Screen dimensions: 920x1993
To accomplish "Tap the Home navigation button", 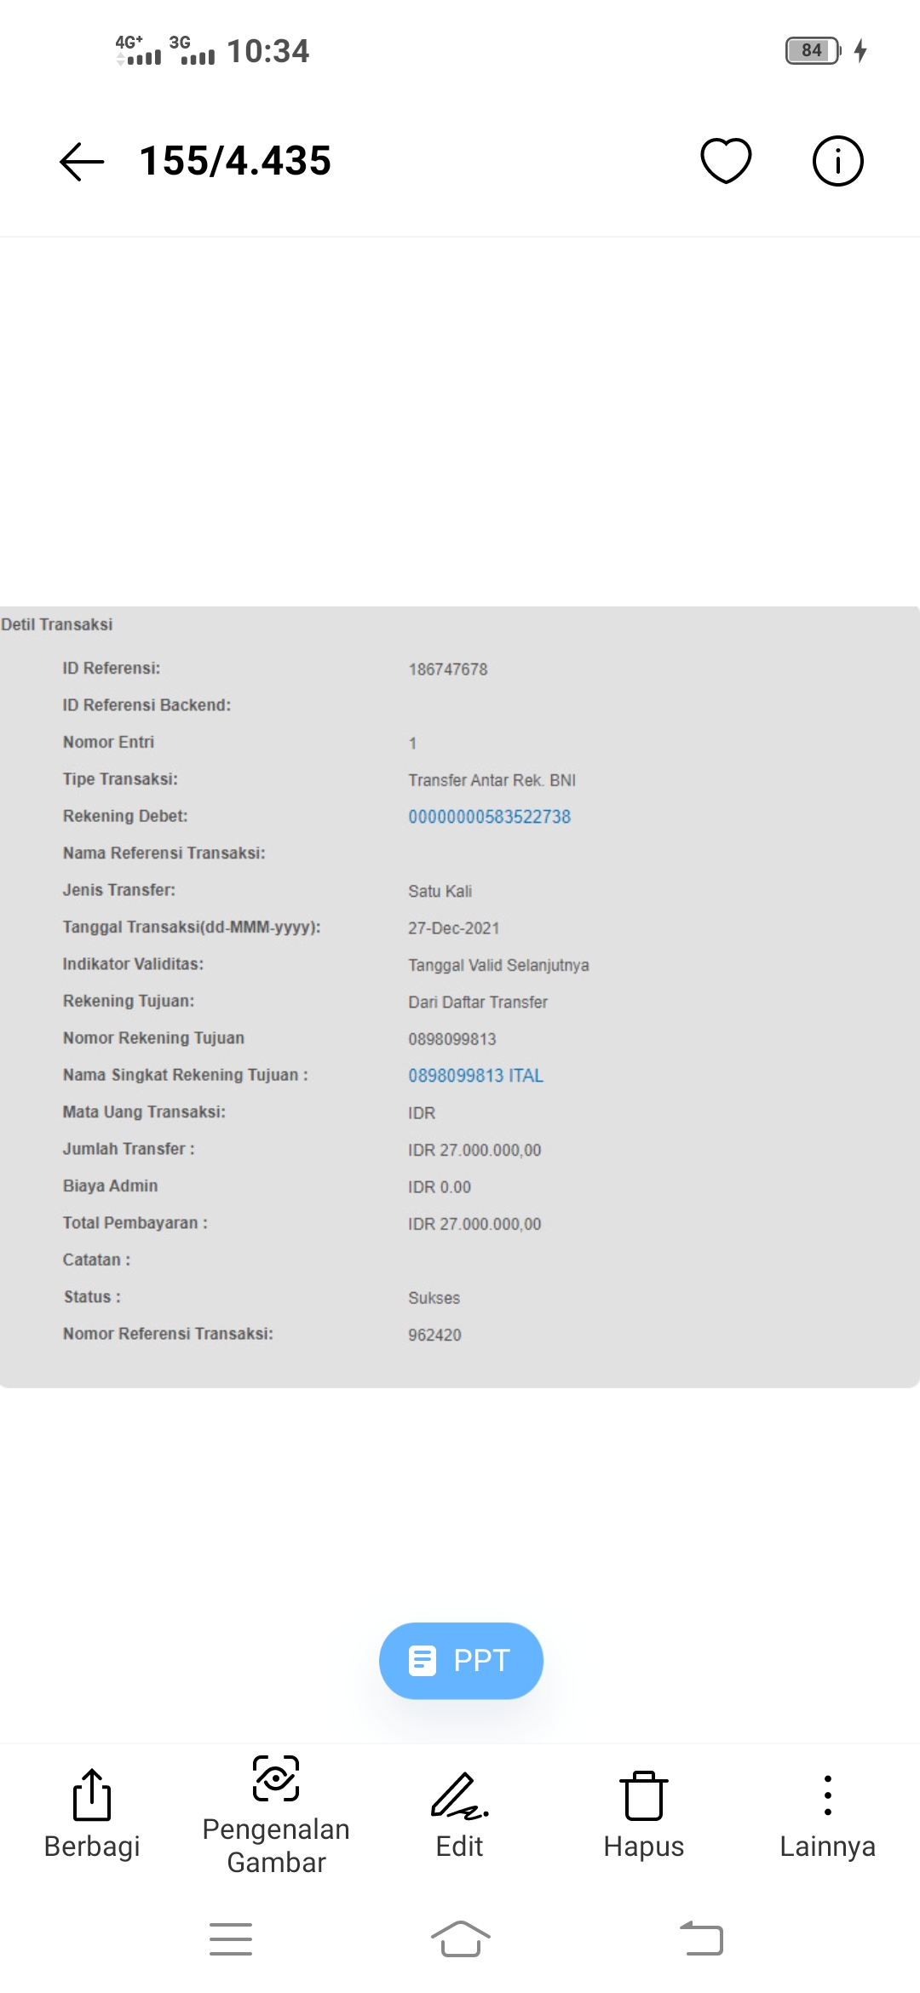I will 460,1939.
